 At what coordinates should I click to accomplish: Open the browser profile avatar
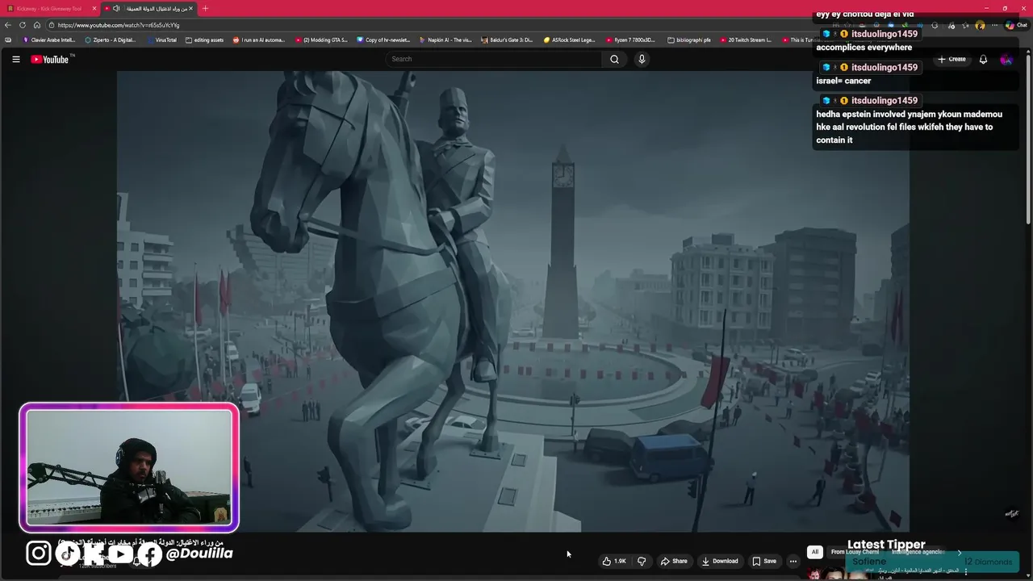coord(980,25)
